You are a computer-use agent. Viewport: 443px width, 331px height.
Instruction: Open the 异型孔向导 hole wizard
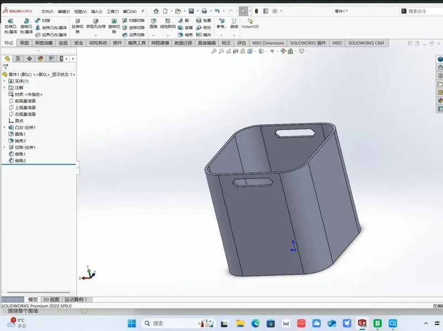[x=96, y=24]
